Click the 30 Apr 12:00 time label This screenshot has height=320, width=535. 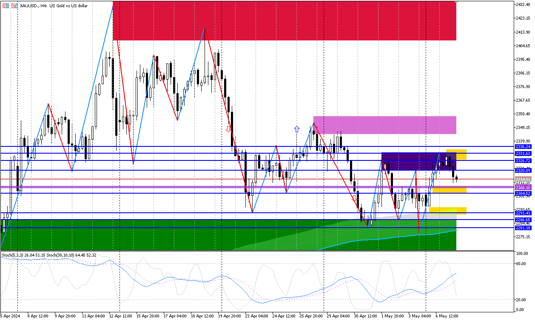click(x=366, y=316)
